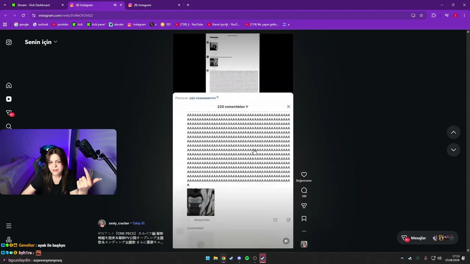Open OBS Studio from the taskbar
This screenshot has height=264, width=470.
pyautogui.click(x=255, y=258)
